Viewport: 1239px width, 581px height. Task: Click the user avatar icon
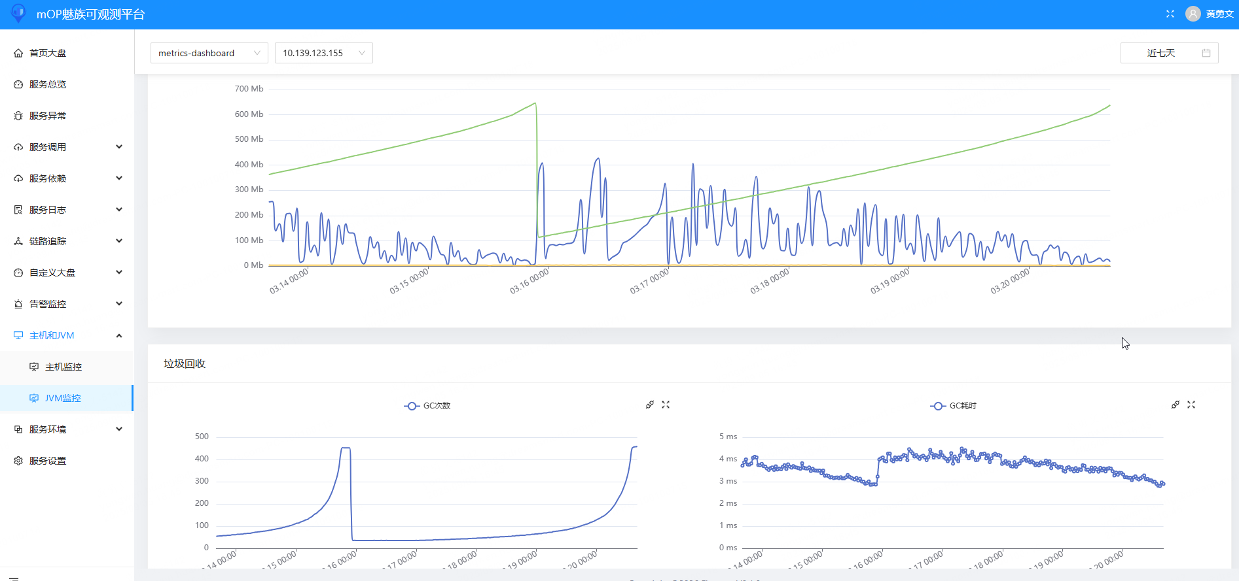click(1193, 14)
